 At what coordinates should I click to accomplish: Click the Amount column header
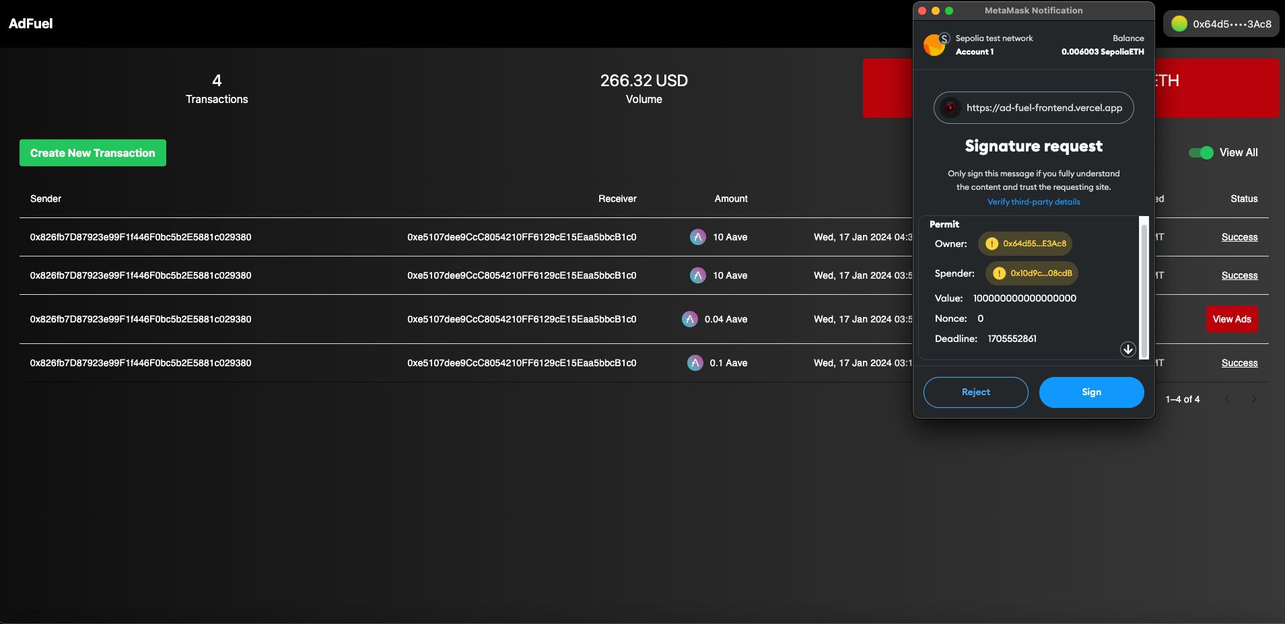coord(731,199)
